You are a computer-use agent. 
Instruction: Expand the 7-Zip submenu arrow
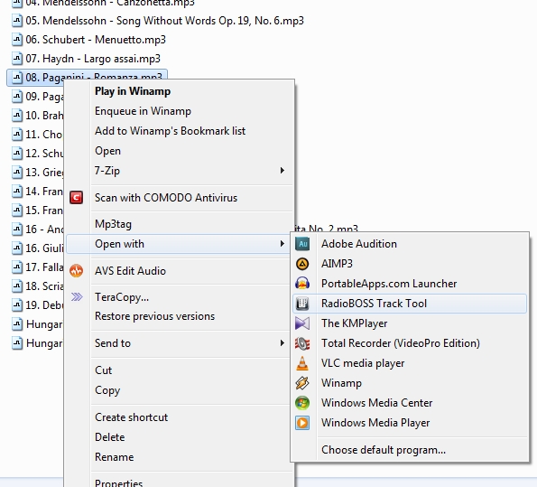click(x=282, y=171)
